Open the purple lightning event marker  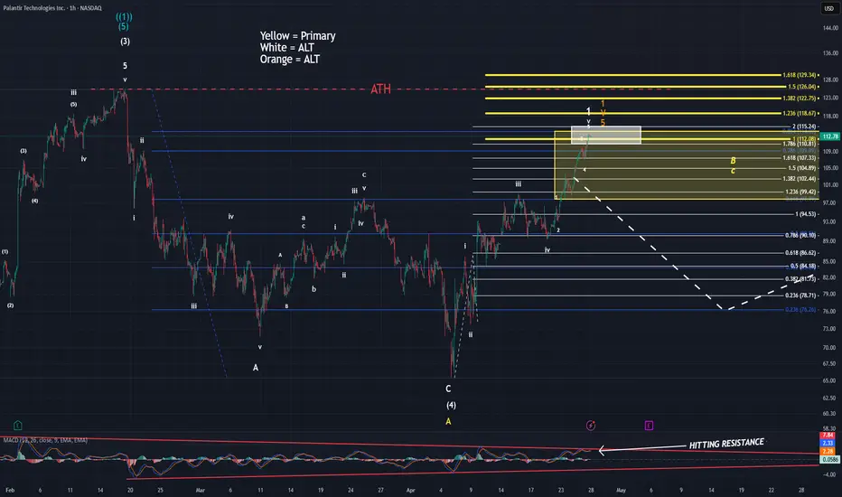tap(591, 426)
